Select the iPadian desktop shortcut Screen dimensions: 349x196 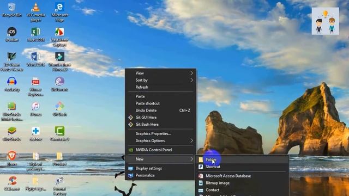tap(12, 35)
